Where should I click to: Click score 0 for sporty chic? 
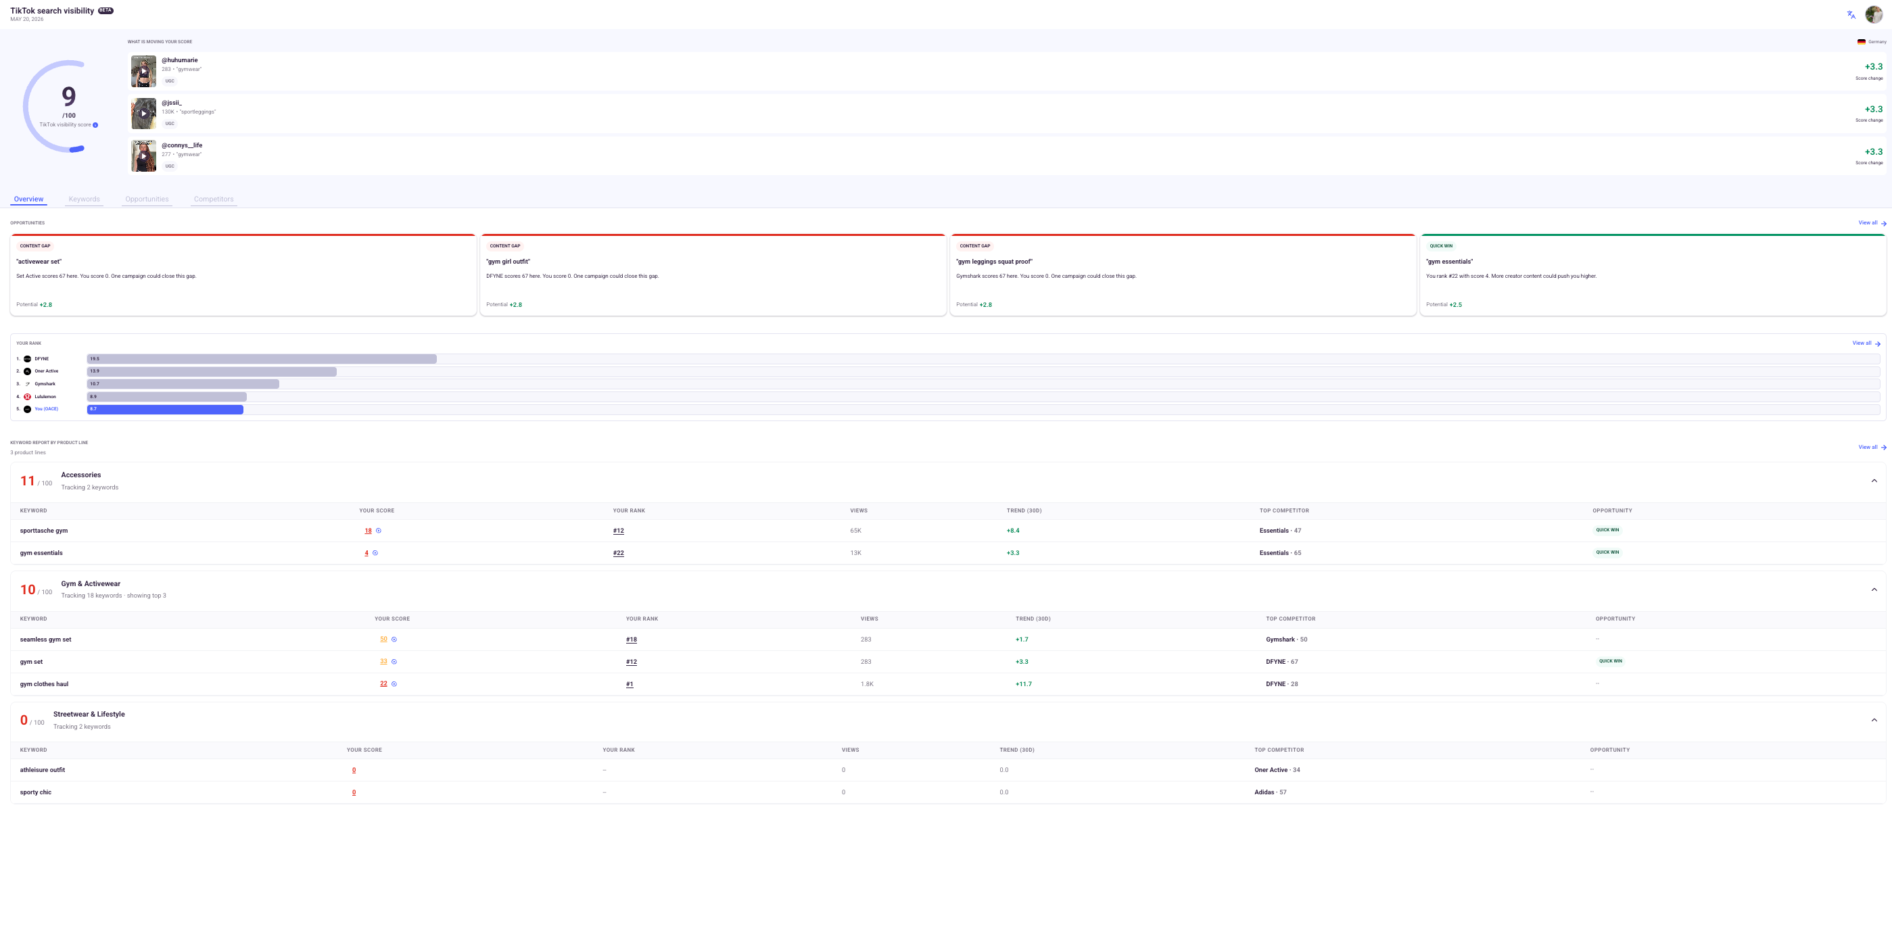click(x=354, y=792)
